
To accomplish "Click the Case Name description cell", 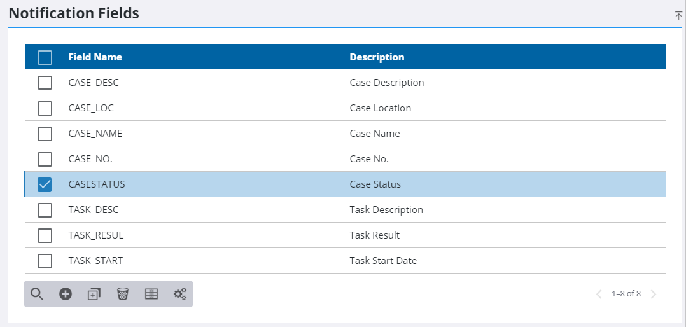I will point(375,134).
